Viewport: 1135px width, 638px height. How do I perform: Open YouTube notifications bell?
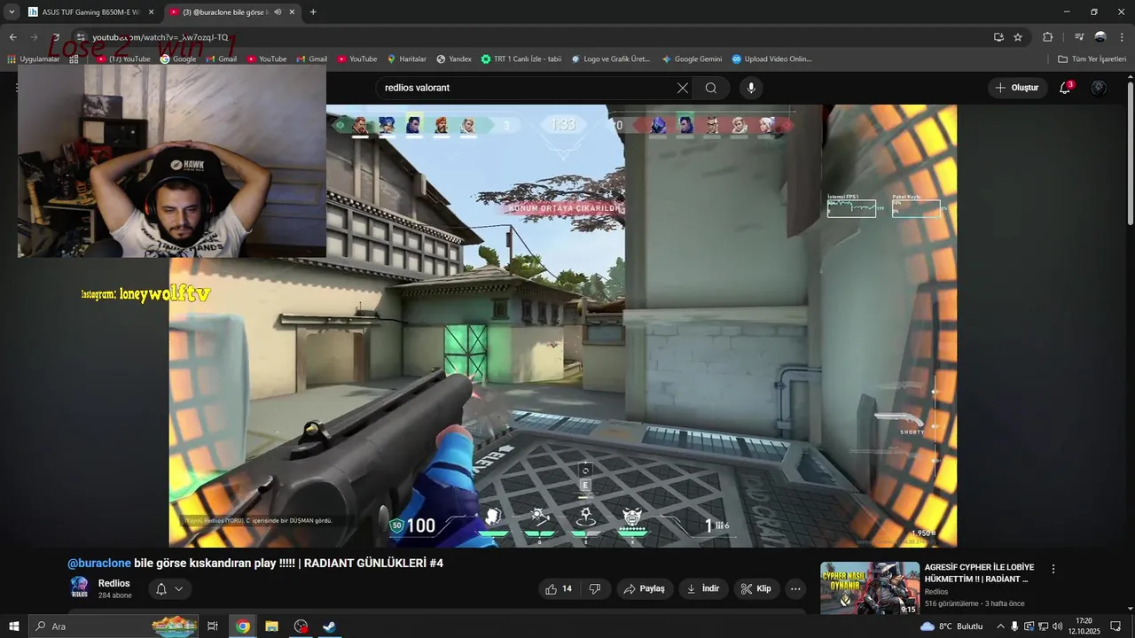[1065, 88]
